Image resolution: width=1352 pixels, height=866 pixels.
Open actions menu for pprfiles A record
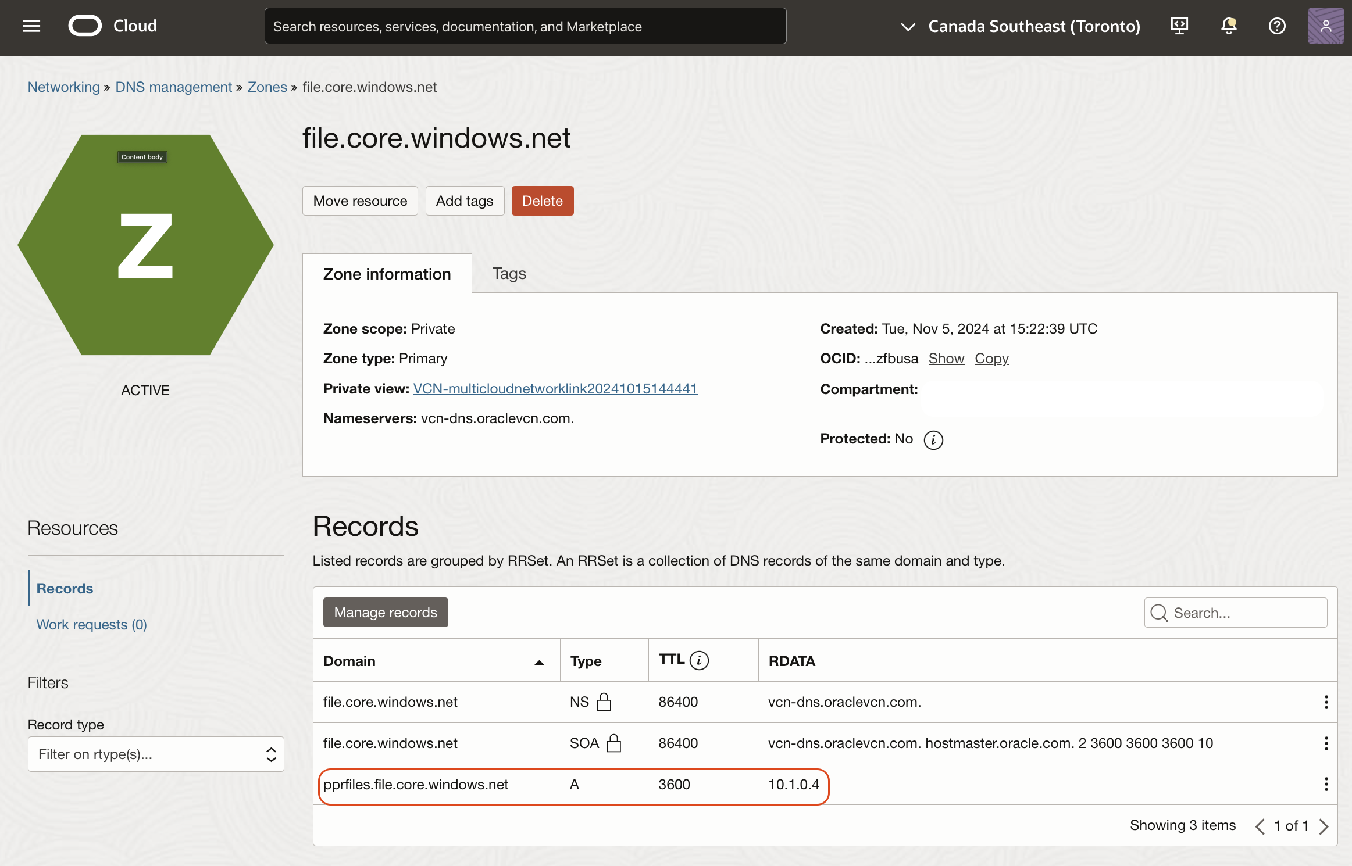[x=1326, y=785]
